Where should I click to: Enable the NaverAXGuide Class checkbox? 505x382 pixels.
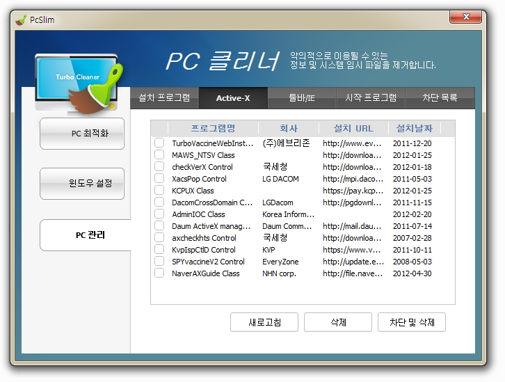159,273
